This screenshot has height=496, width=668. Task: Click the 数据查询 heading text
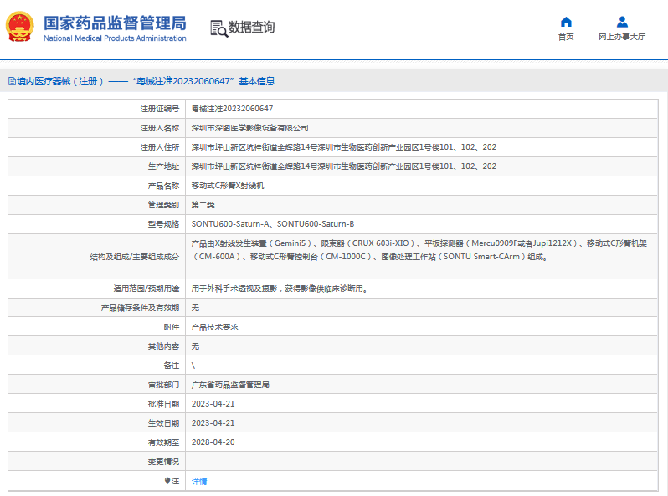click(x=251, y=28)
